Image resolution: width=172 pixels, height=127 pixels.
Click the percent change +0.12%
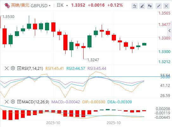coord(115,5)
